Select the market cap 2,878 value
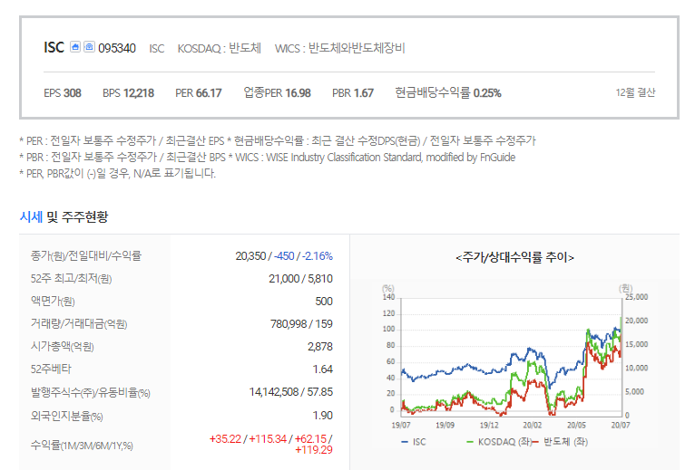Screen dimensions: 695x470 [320, 347]
